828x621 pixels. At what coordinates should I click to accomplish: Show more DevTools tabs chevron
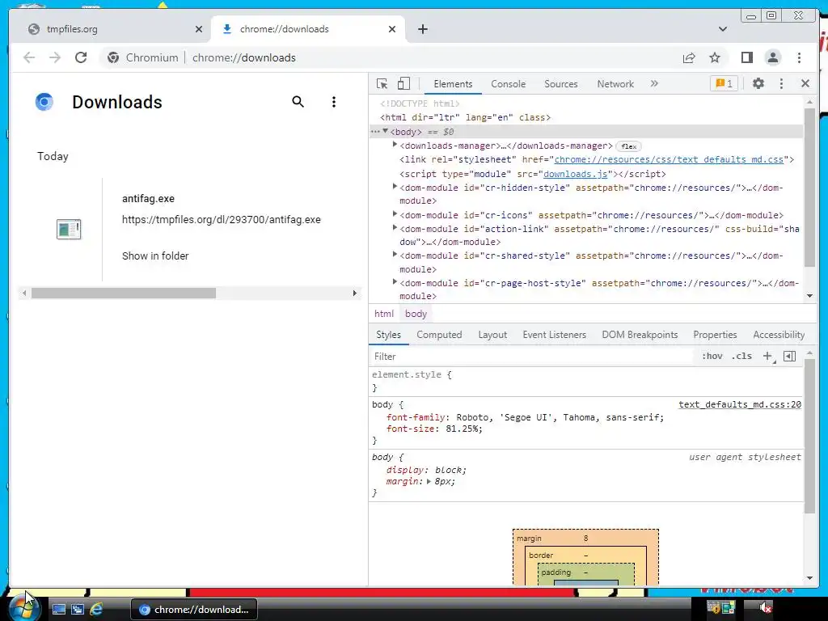tap(654, 83)
